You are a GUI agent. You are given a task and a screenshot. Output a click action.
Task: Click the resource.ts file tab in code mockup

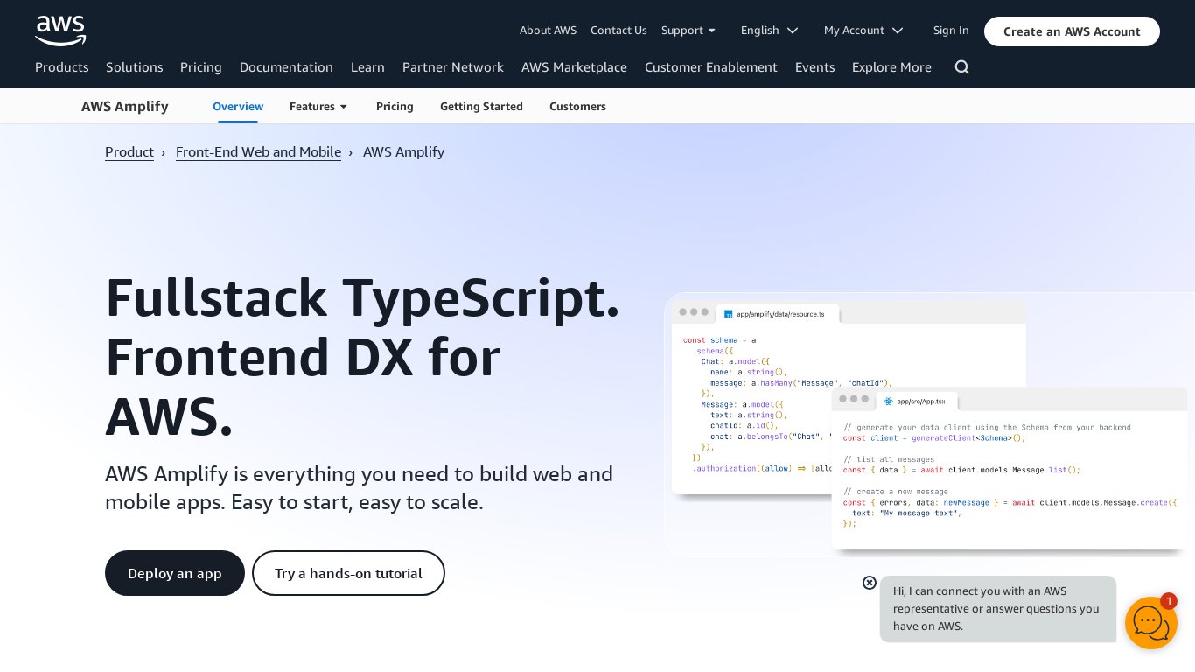(777, 313)
